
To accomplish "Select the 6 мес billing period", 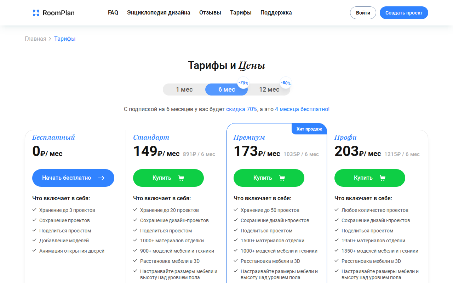I will (226, 89).
